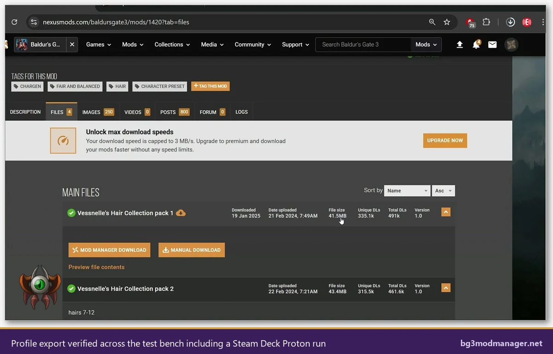Bookmark this page with the star icon
Image resolution: width=553 pixels, height=354 pixels.
point(447,22)
